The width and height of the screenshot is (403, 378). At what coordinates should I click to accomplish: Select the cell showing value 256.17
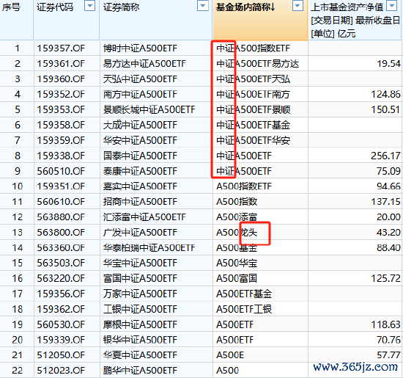[x=355, y=156]
